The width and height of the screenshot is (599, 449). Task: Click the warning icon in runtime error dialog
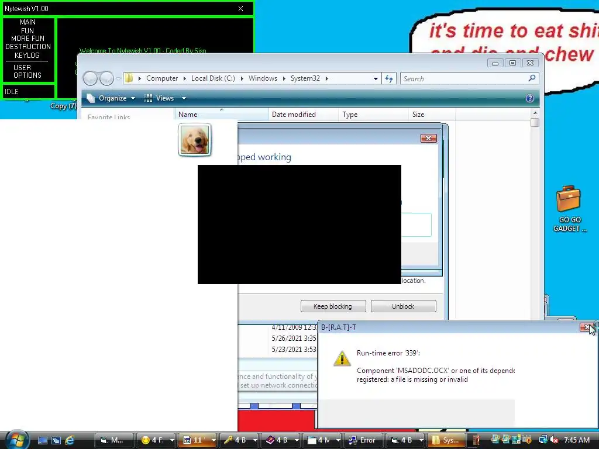tap(342, 358)
